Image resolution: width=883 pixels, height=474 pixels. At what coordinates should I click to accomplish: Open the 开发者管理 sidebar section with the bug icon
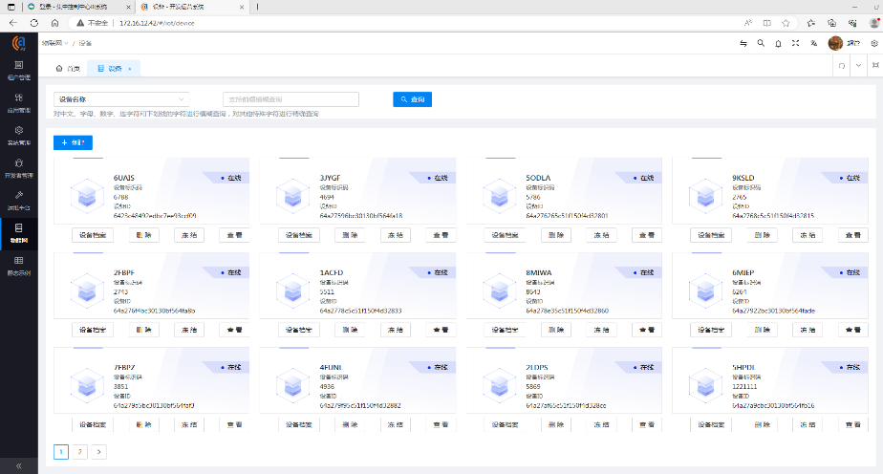[18, 168]
